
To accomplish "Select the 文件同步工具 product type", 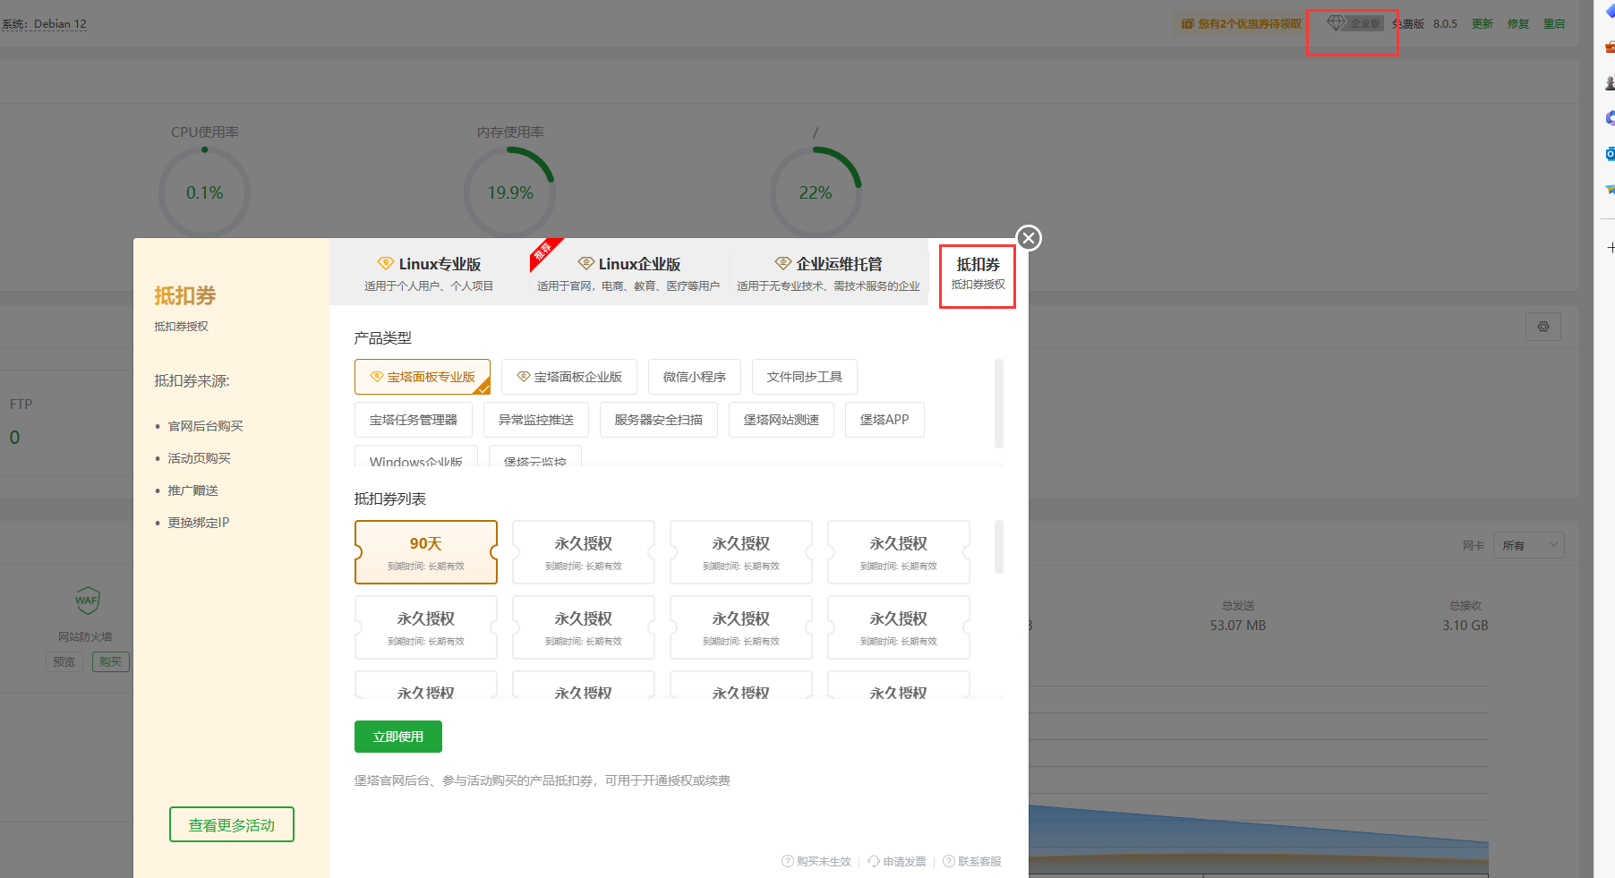I will click(805, 377).
